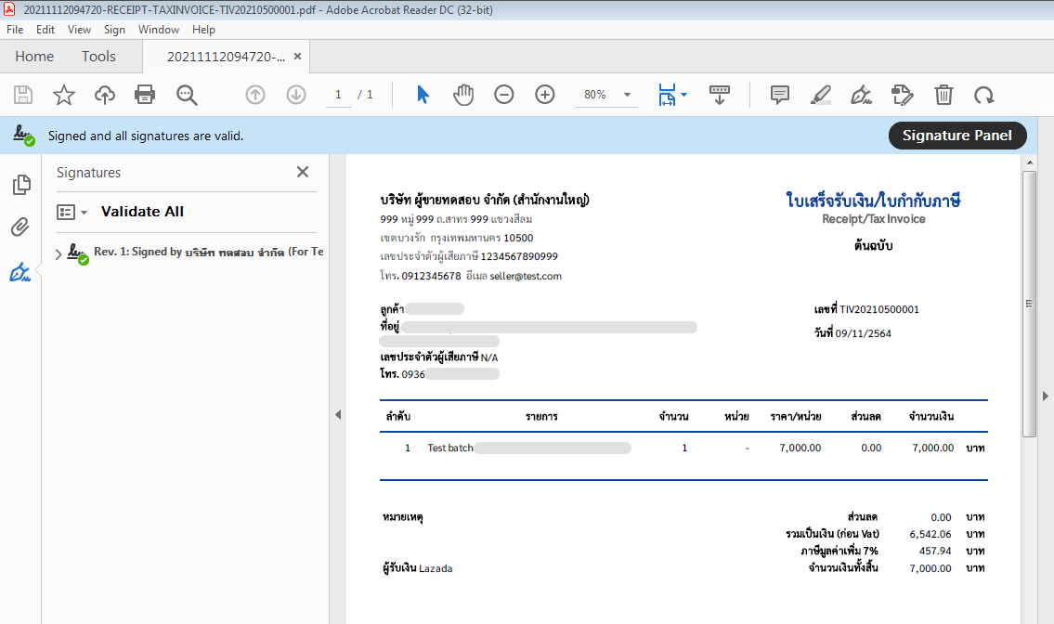Upload the file to Adobe cloud

click(104, 94)
